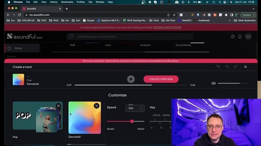
Task: Click the search magnifier icon
Action: click(x=71, y=36)
